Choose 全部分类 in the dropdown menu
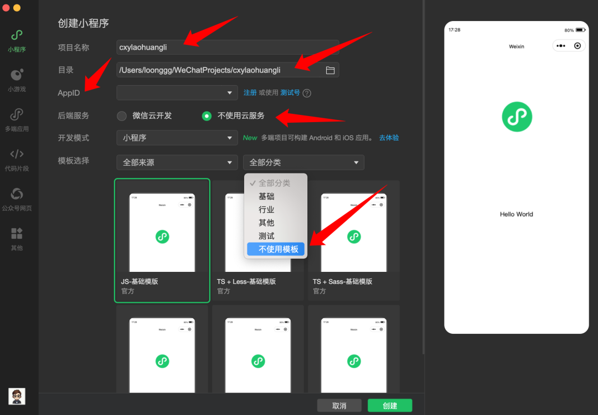598x415 pixels. [x=275, y=183]
